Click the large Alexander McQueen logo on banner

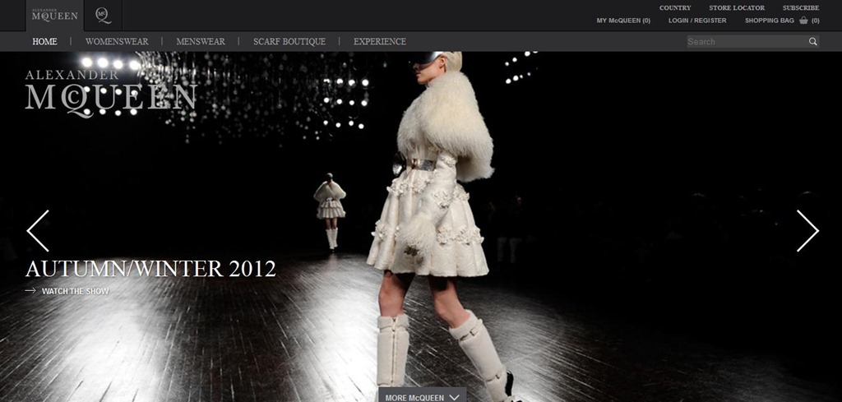(111, 94)
